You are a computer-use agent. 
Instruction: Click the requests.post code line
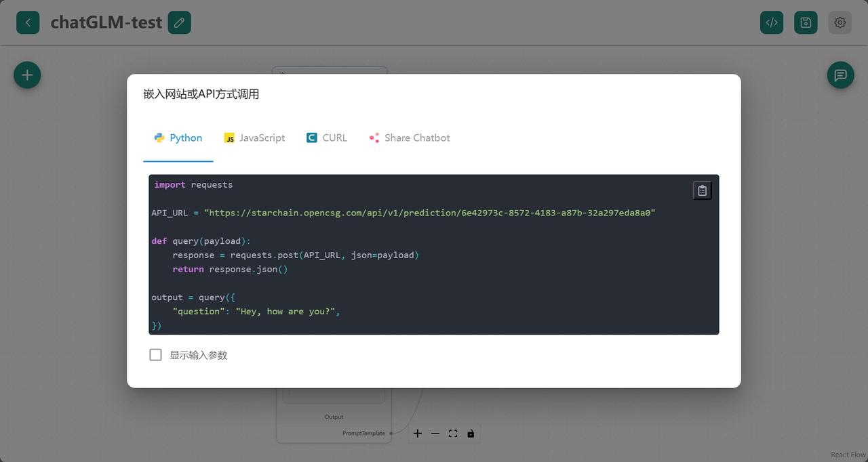click(296, 255)
